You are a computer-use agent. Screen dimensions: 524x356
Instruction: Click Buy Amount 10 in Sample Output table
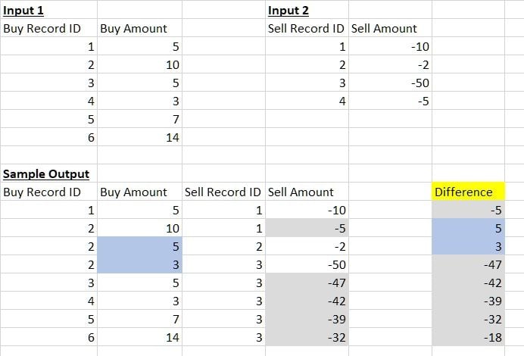point(139,228)
